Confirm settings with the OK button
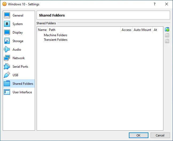This screenshot has width=173, height=141. 139,135
